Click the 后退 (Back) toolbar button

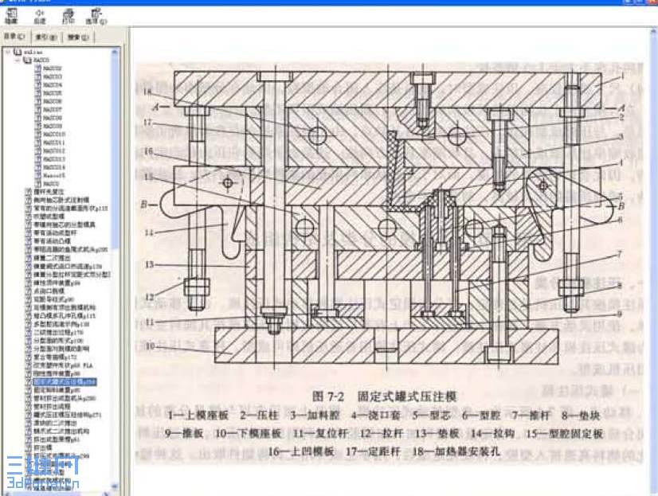pos(40,16)
